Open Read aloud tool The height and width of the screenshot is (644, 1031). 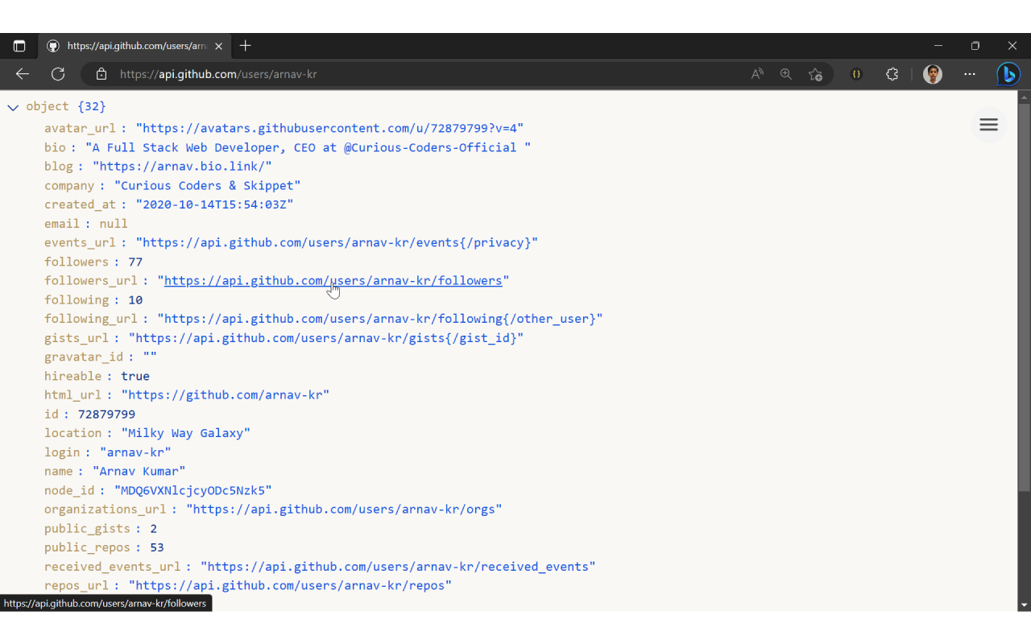[x=757, y=74]
